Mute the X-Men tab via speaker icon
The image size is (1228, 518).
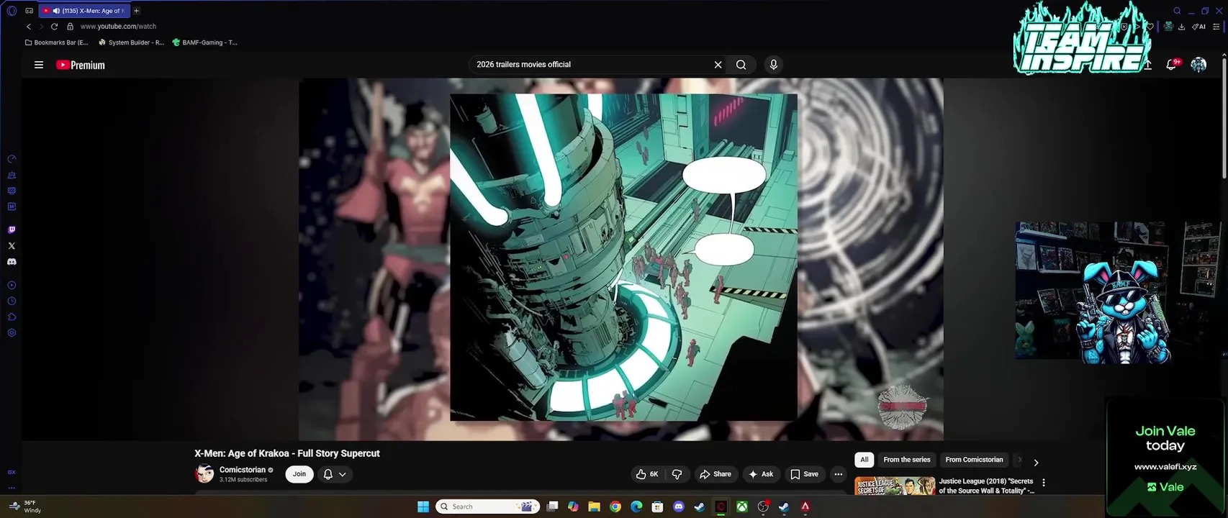click(x=56, y=11)
